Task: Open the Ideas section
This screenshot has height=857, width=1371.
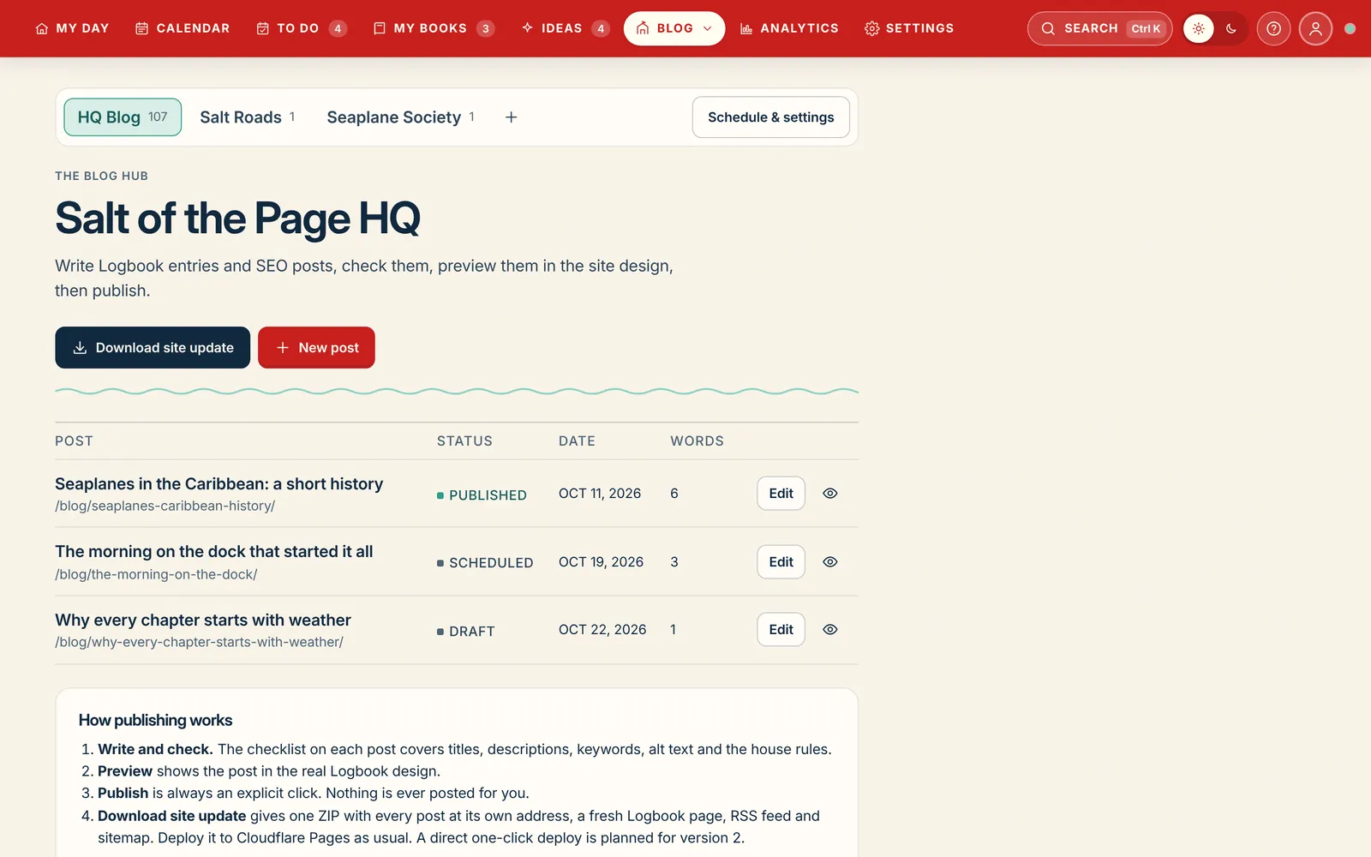Action: click(x=566, y=28)
